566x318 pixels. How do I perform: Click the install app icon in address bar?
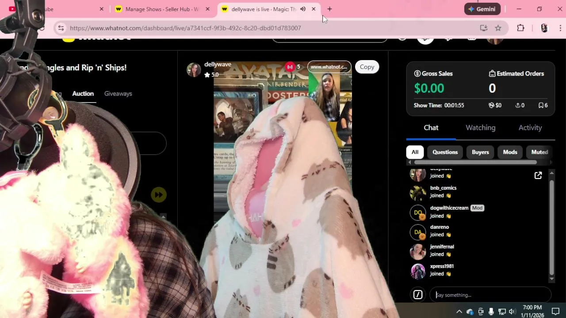click(484, 28)
